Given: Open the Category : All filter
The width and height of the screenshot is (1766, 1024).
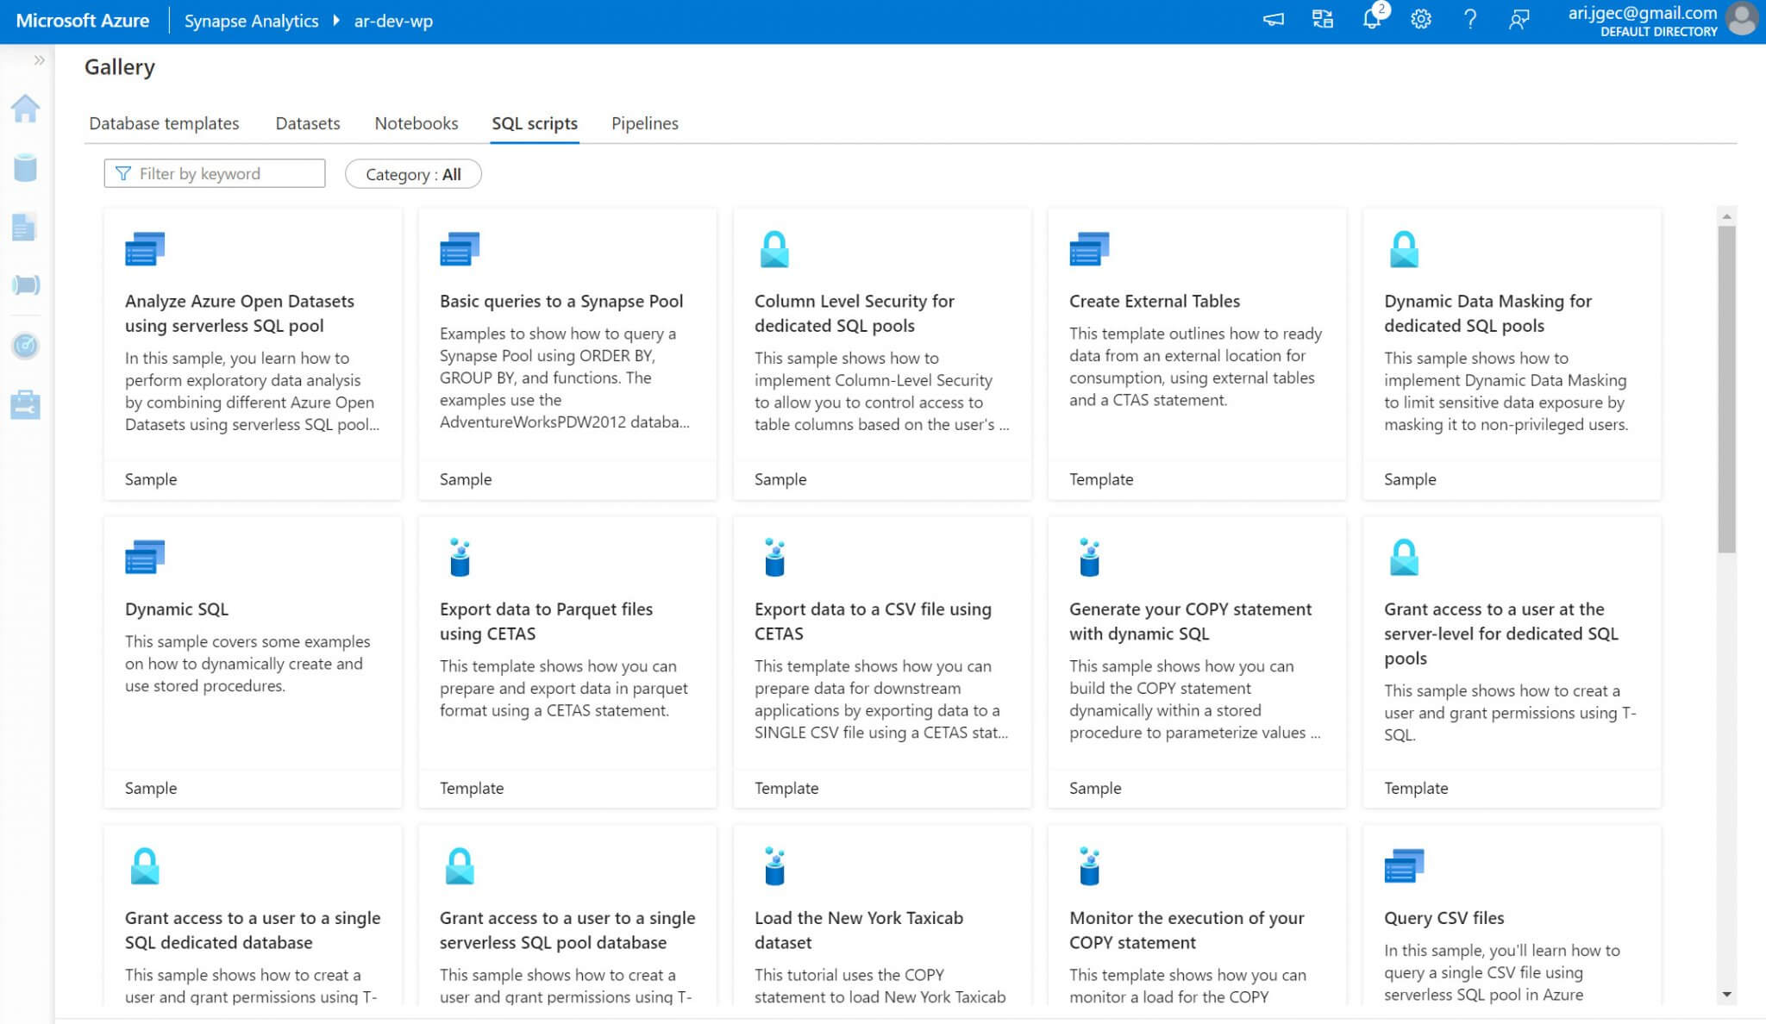Looking at the screenshot, I should pos(413,174).
